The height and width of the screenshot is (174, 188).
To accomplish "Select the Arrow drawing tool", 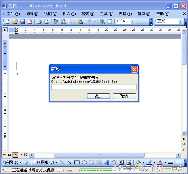I will pos(70,162).
